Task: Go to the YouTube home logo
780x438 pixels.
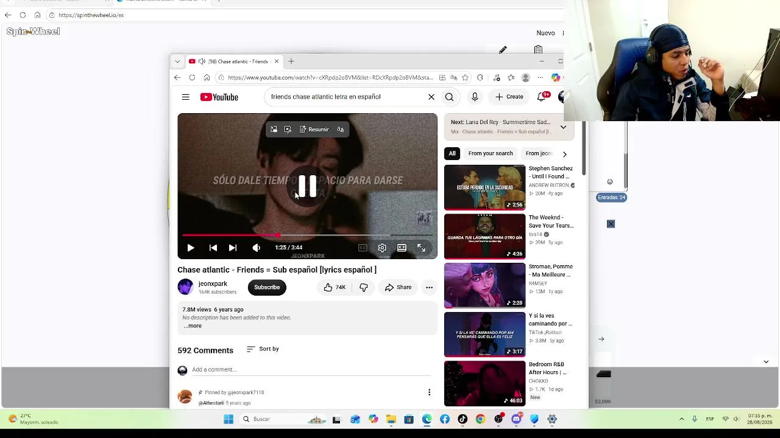Action: [x=219, y=97]
